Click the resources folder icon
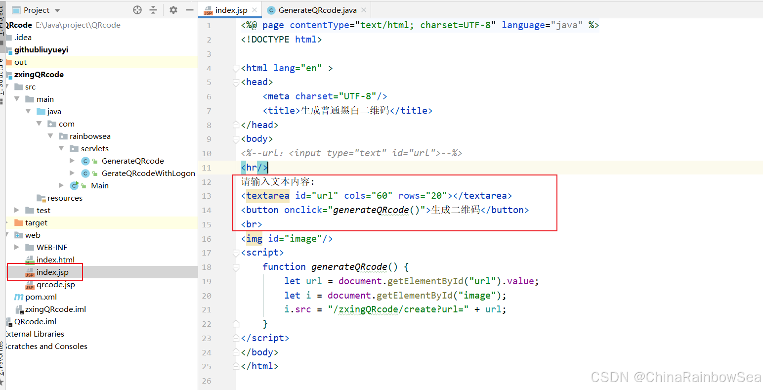763x390 pixels. tap(41, 198)
